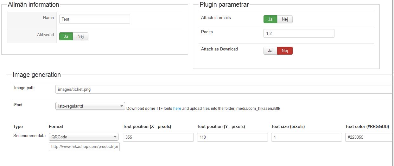Open the Font dropdown lato-regular.ttf
The height and width of the screenshot is (166, 394).
90,106
